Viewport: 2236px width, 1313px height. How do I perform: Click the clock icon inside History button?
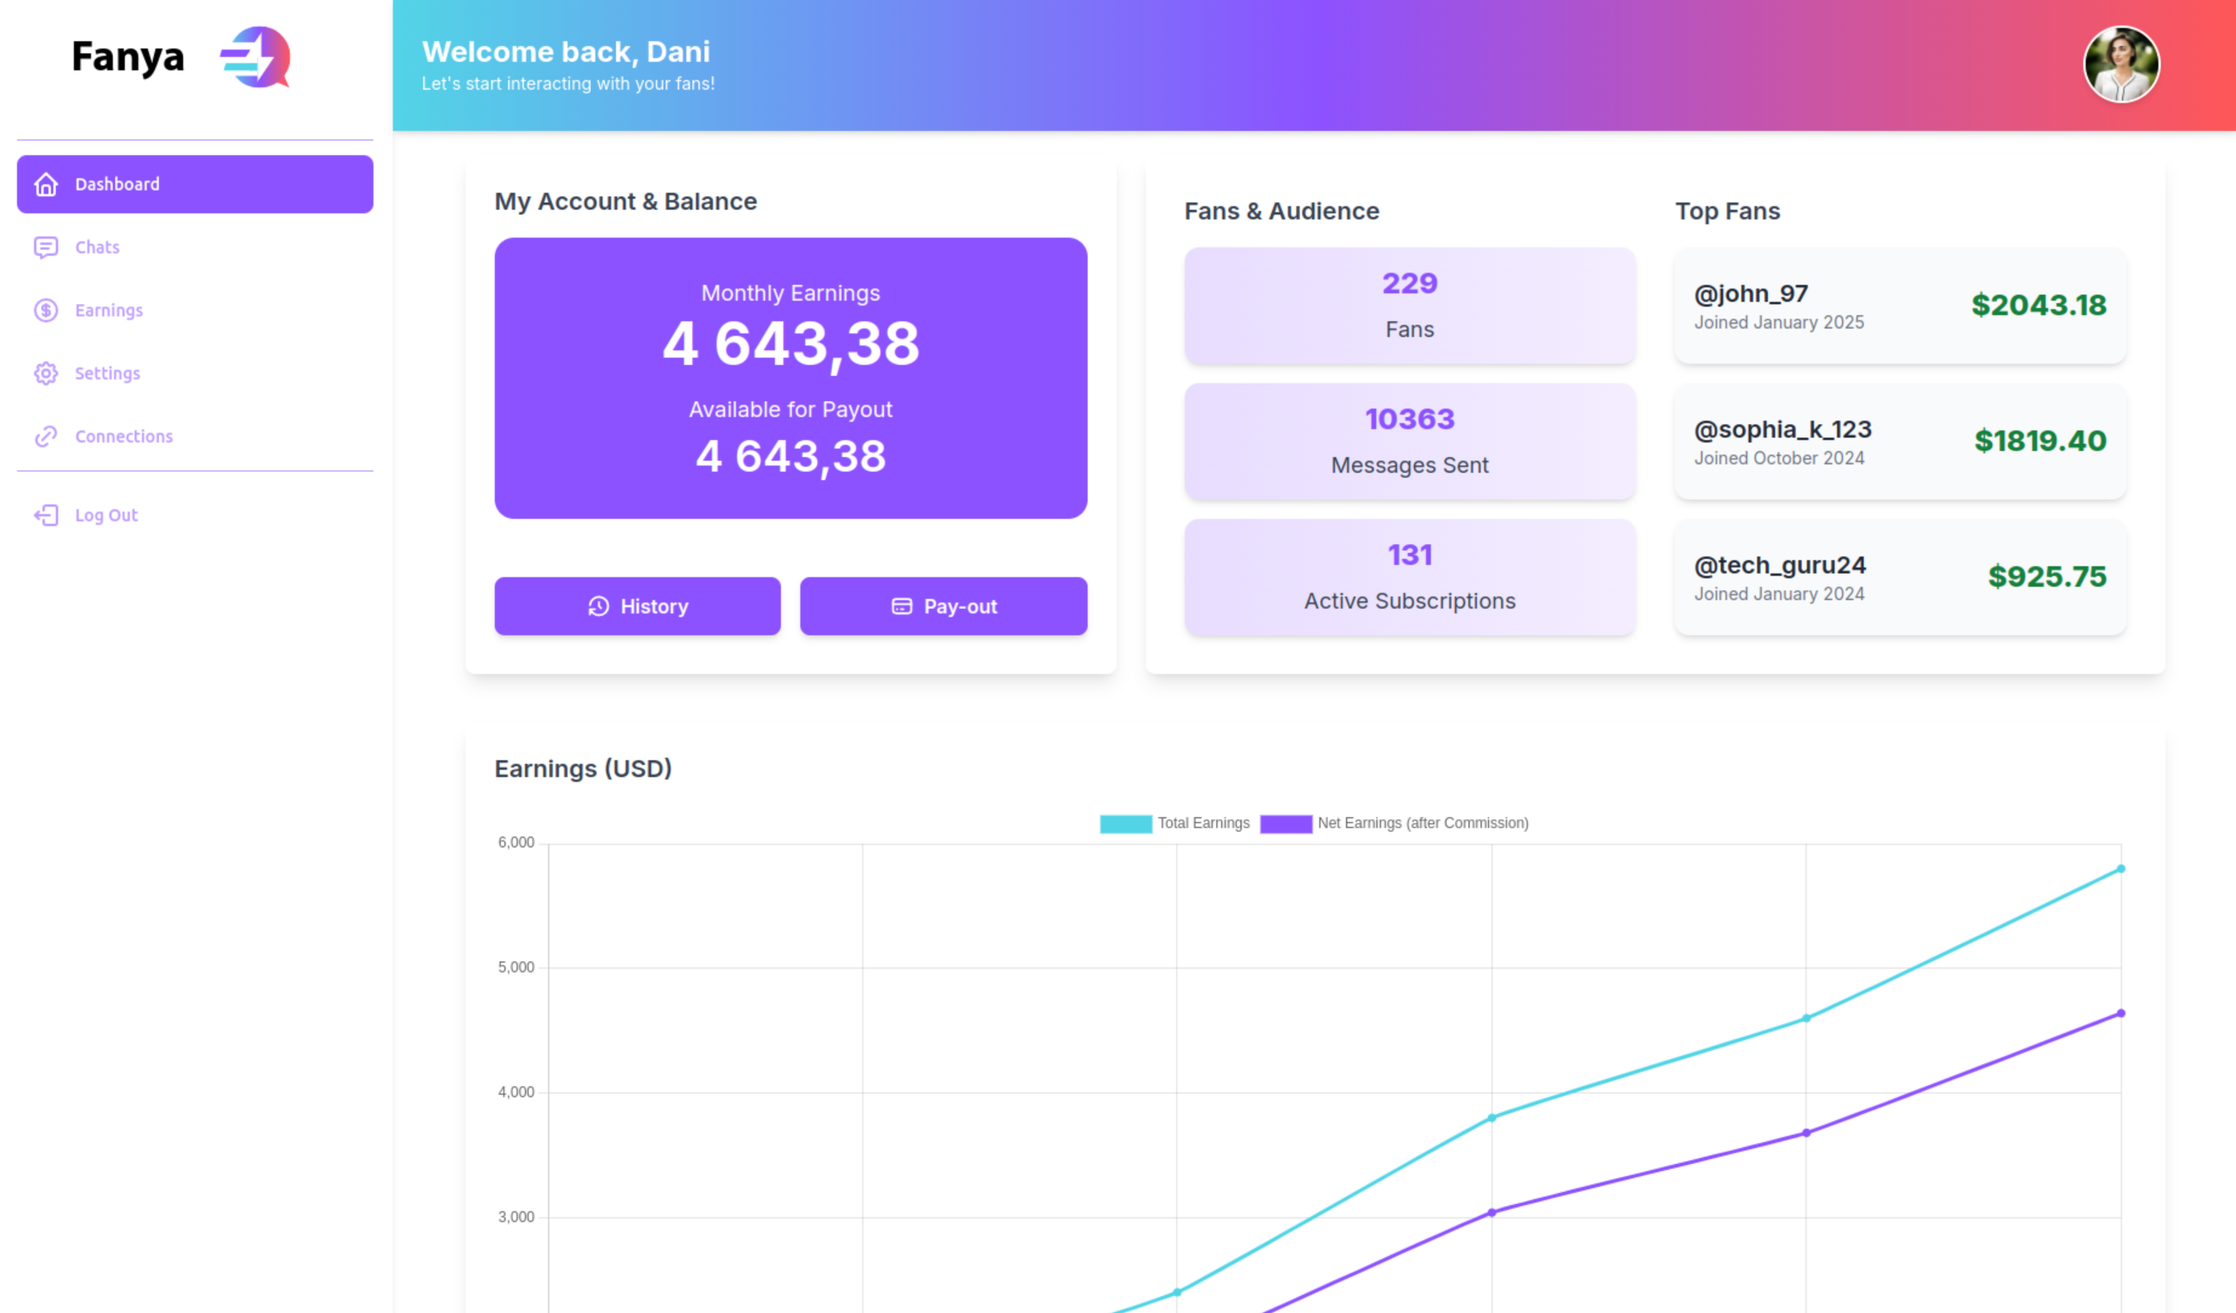(598, 606)
